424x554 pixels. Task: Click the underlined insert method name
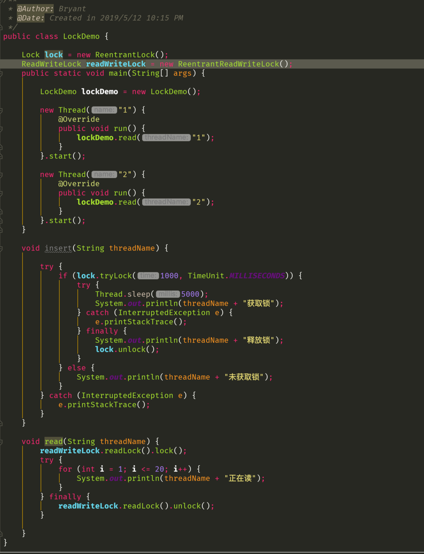pos(58,248)
